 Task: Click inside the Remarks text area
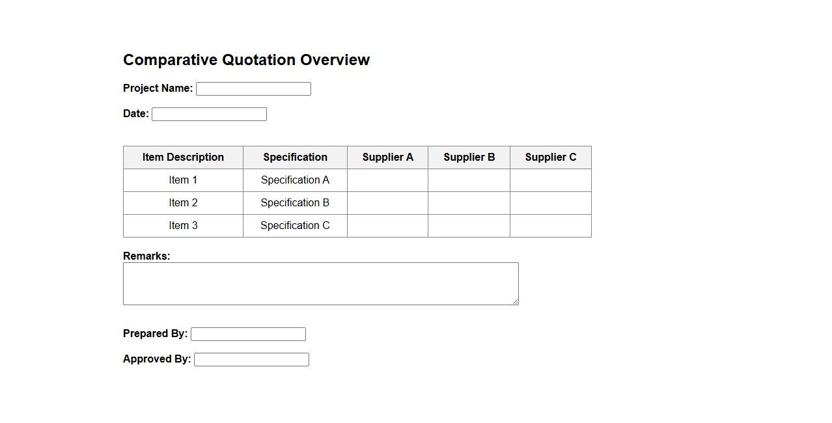click(x=320, y=284)
